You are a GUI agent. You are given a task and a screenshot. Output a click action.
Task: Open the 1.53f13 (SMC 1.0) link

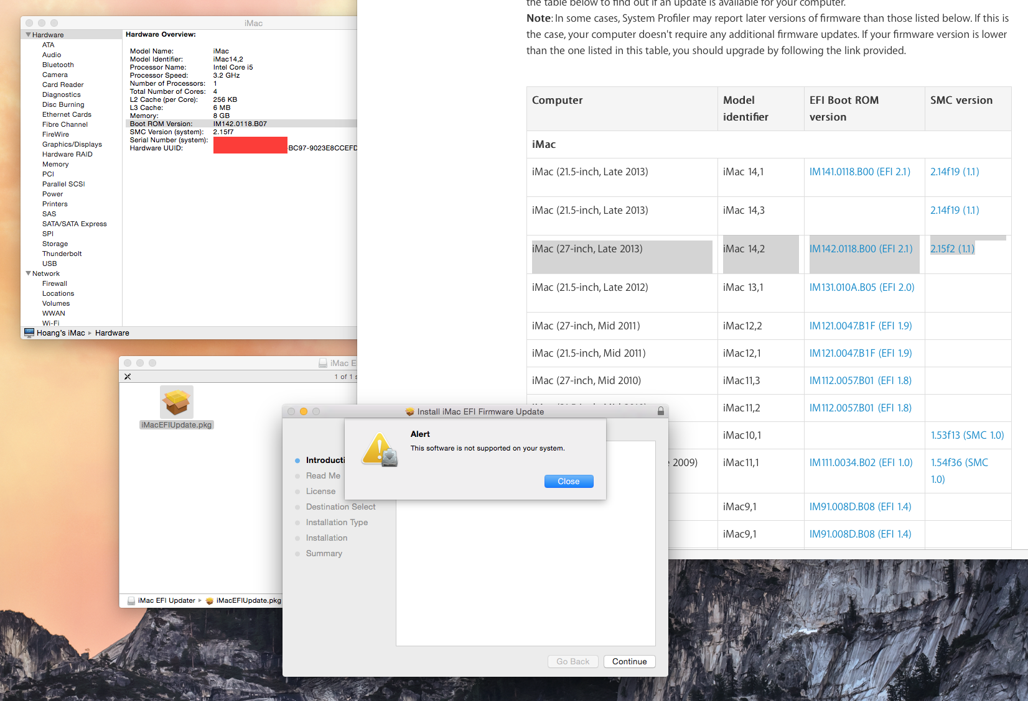(968, 435)
